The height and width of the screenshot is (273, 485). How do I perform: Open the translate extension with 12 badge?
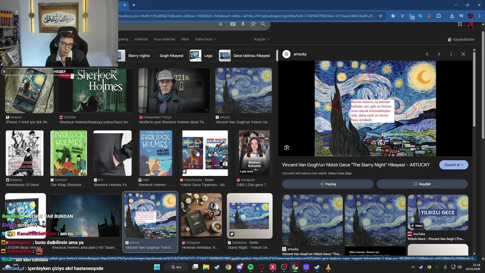[411, 16]
